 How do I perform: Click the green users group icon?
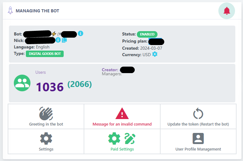point(22,83)
